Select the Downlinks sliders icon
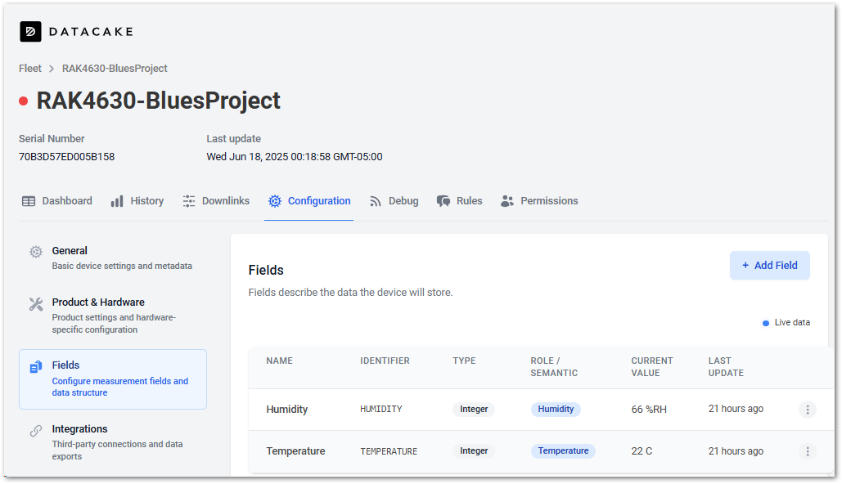This screenshot has width=842, height=484. coord(188,201)
